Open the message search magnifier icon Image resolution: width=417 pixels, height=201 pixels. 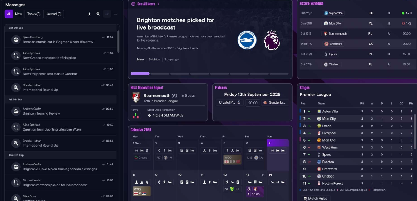(98, 14)
